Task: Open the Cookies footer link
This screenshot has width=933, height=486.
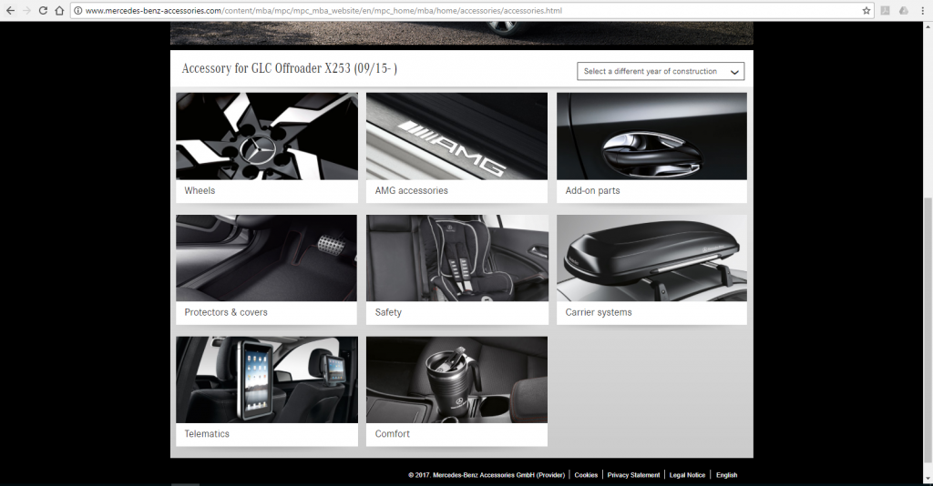Action: pyautogui.click(x=586, y=475)
